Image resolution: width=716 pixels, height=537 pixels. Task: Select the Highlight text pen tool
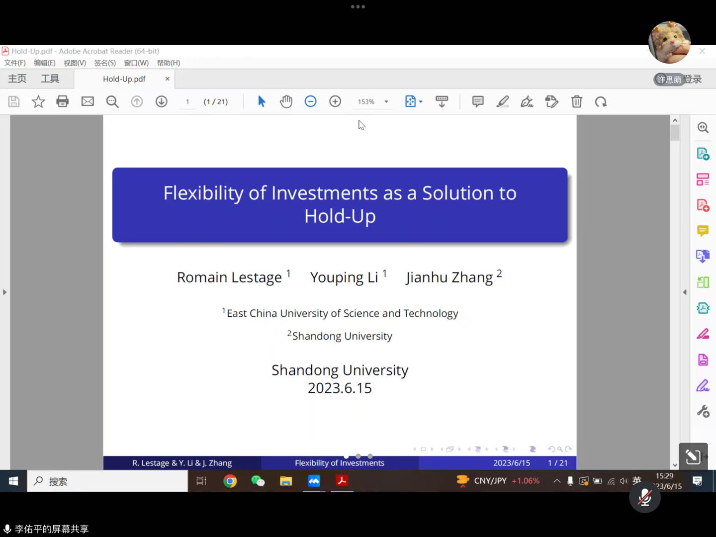(x=503, y=101)
